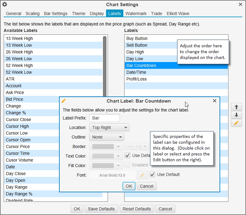Uncheck Use Default for Font

[152, 174]
